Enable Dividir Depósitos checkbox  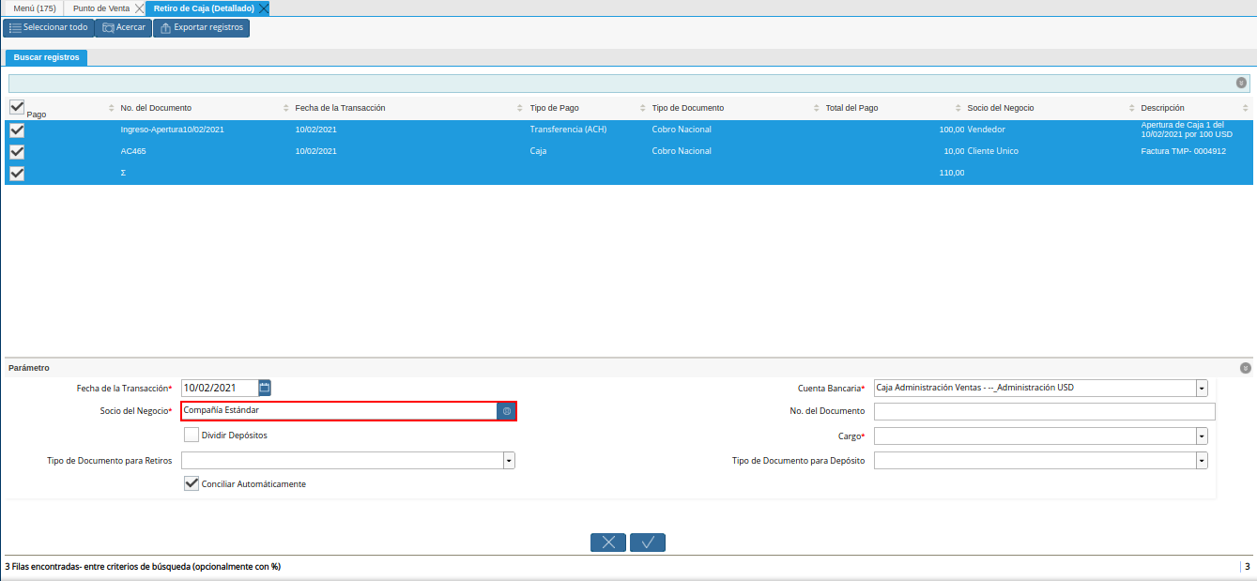pos(192,435)
